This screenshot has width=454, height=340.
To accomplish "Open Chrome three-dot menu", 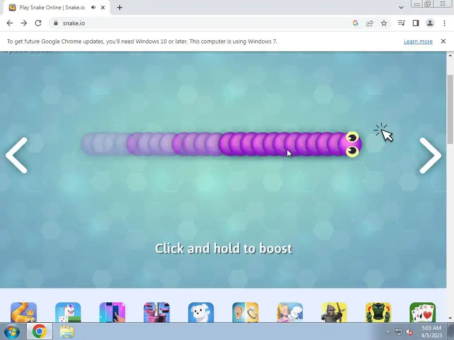I will pos(444,23).
